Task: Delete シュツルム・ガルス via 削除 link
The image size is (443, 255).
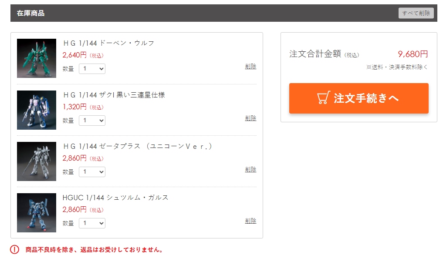Action: coord(250,221)
